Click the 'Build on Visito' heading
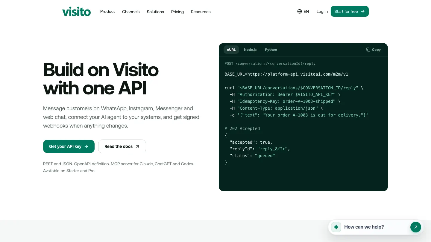The height and width of the screenshot is (242, 431). click(101, 70)
